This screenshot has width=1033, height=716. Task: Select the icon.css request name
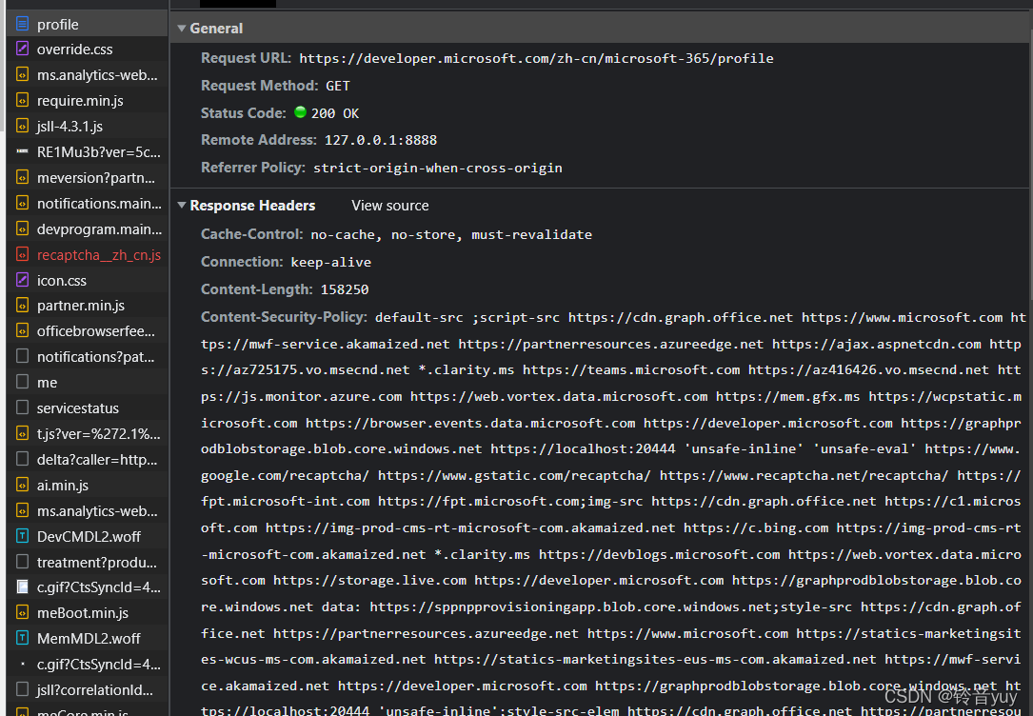click(x=61, y=280)
